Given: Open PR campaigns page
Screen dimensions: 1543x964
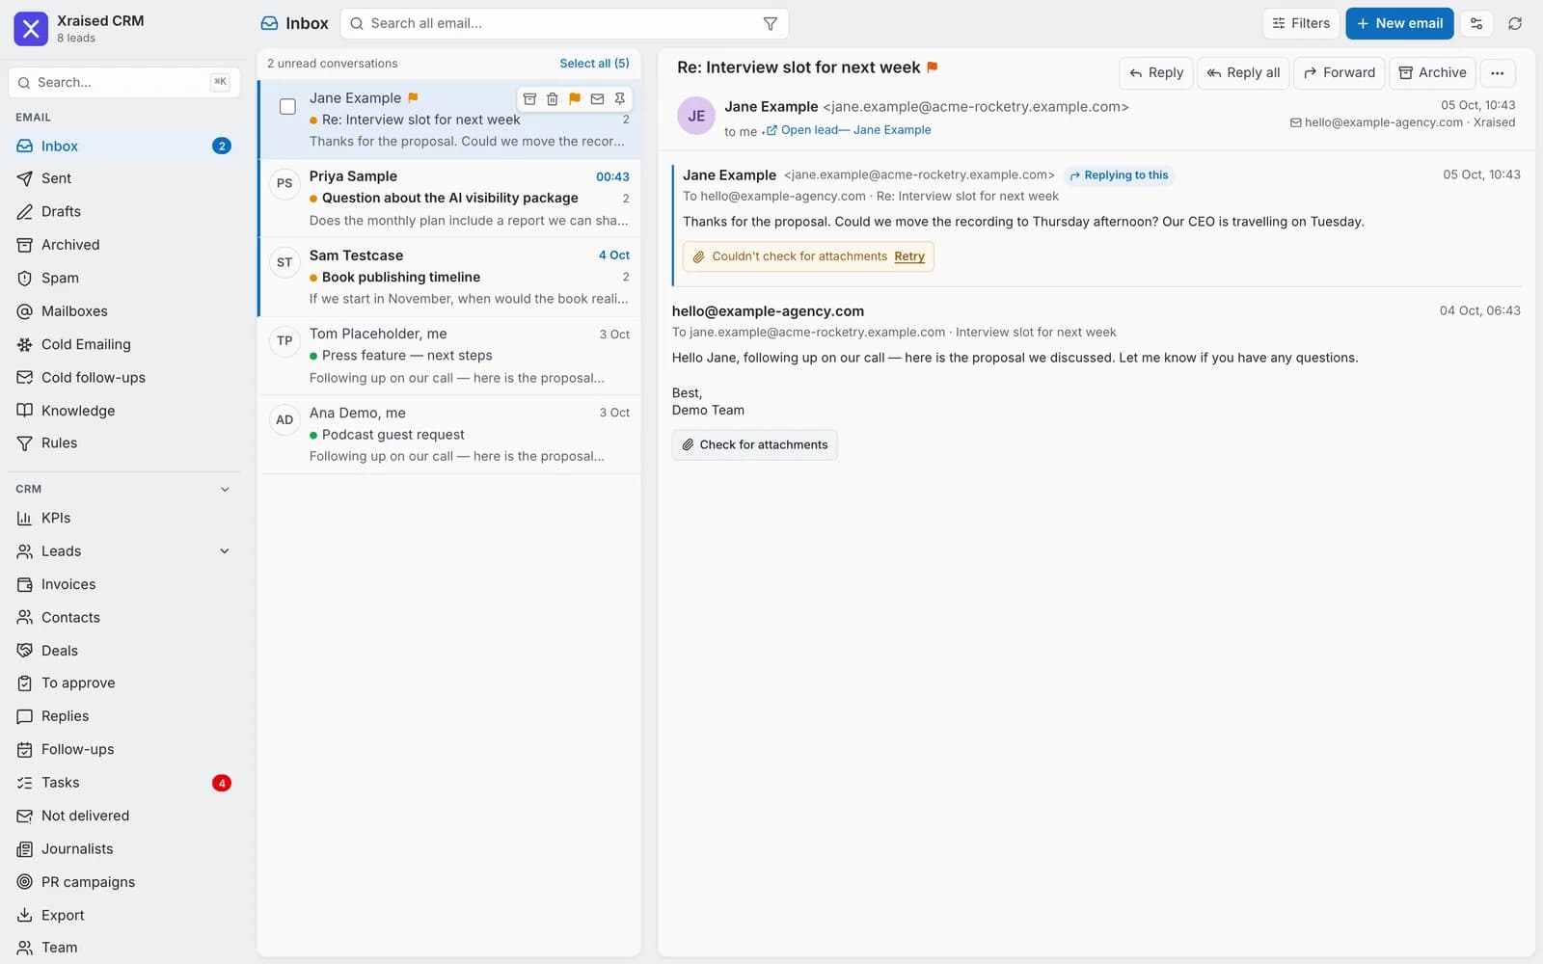Looking at the screenshot, I should click(x=123, y=882).
